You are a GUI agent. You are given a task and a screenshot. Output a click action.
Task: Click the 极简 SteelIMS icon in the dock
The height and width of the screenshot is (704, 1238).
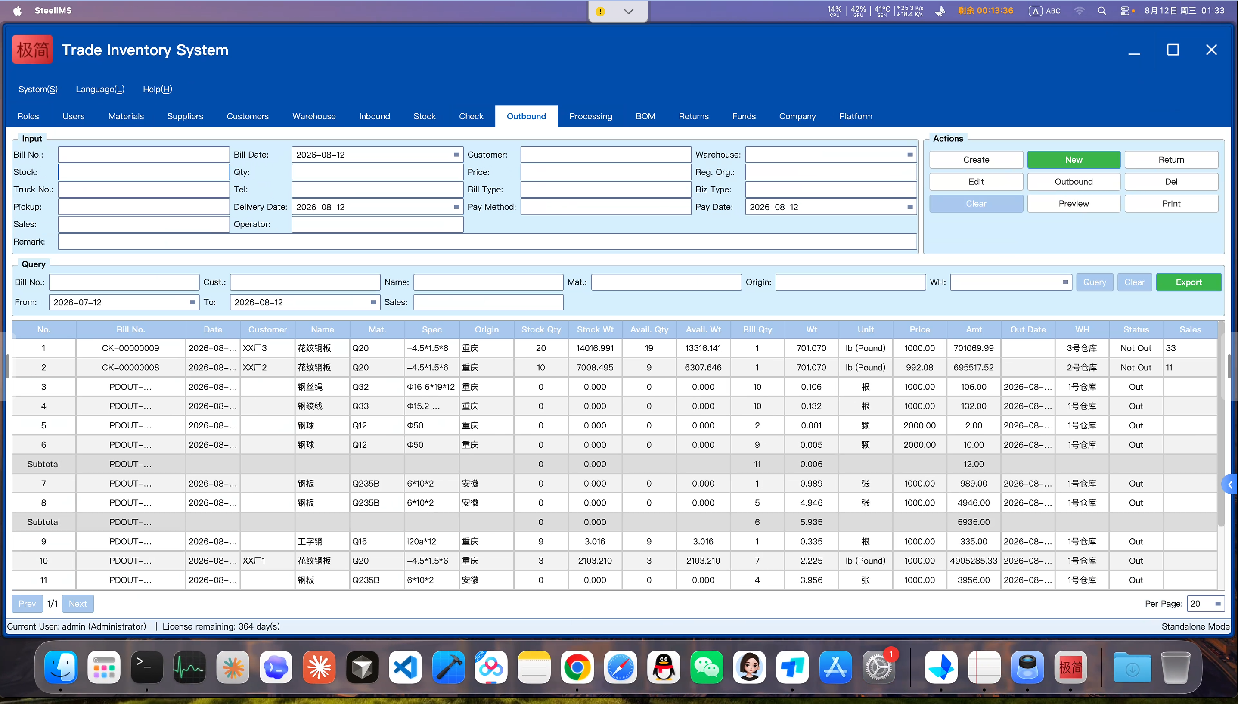coord(1070,668)
